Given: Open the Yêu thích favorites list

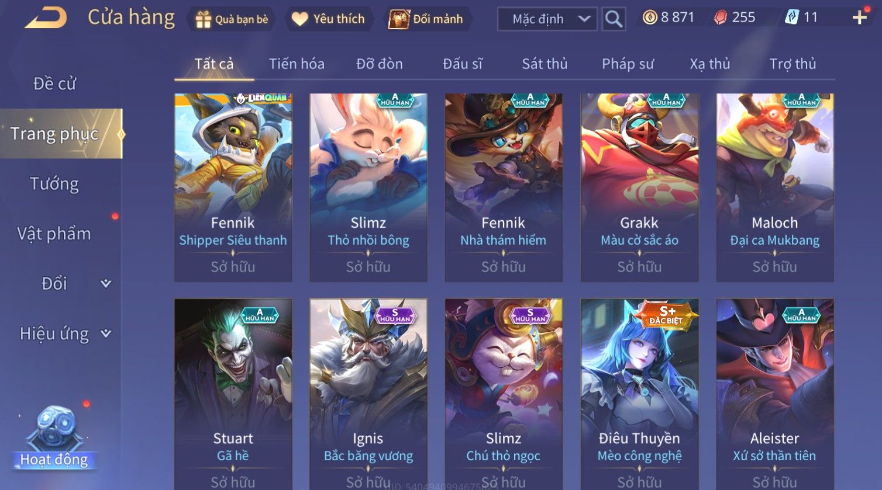Looking at the screenshot, I should tap(328, 19).
